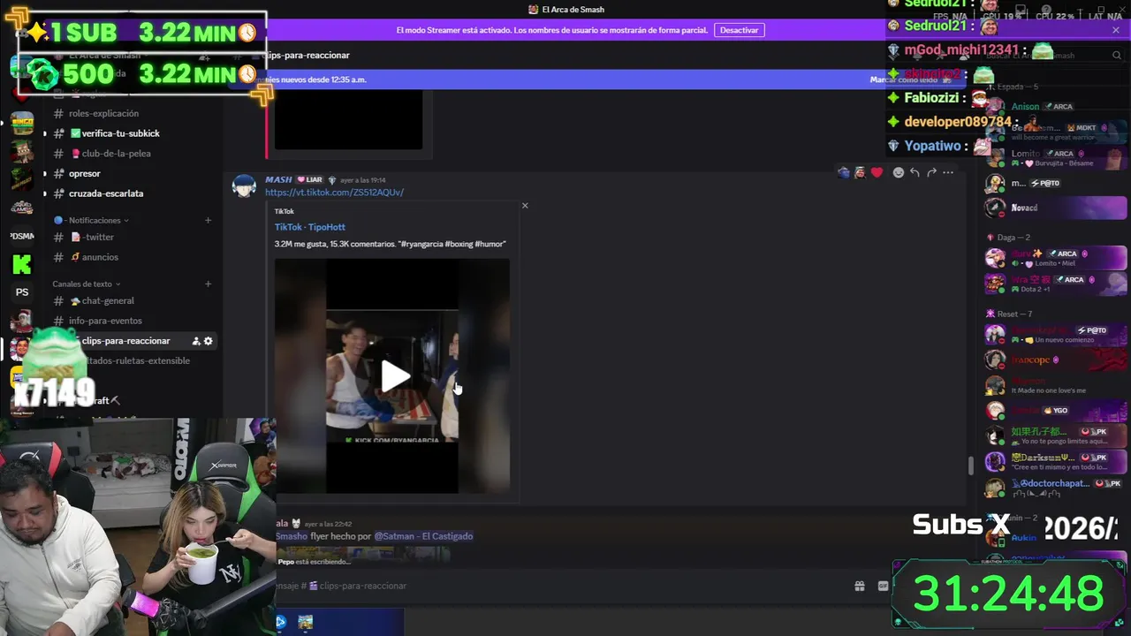Open the TikTok - TipoHott title link

click(309, 227)
